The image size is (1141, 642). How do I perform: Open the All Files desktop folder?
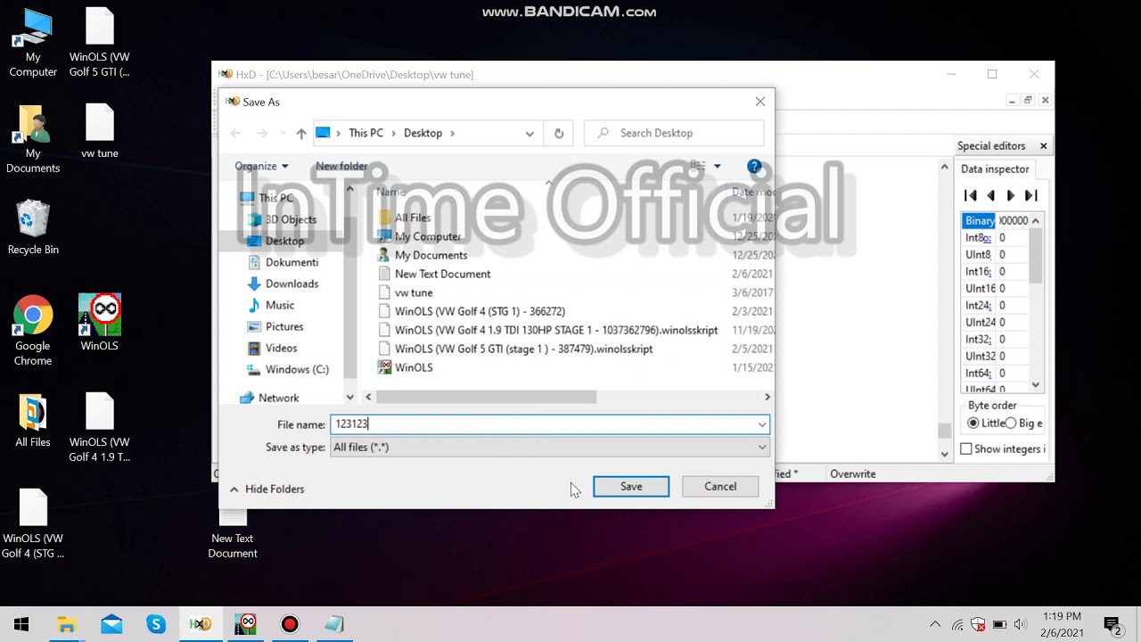click(x=33, y=420)
